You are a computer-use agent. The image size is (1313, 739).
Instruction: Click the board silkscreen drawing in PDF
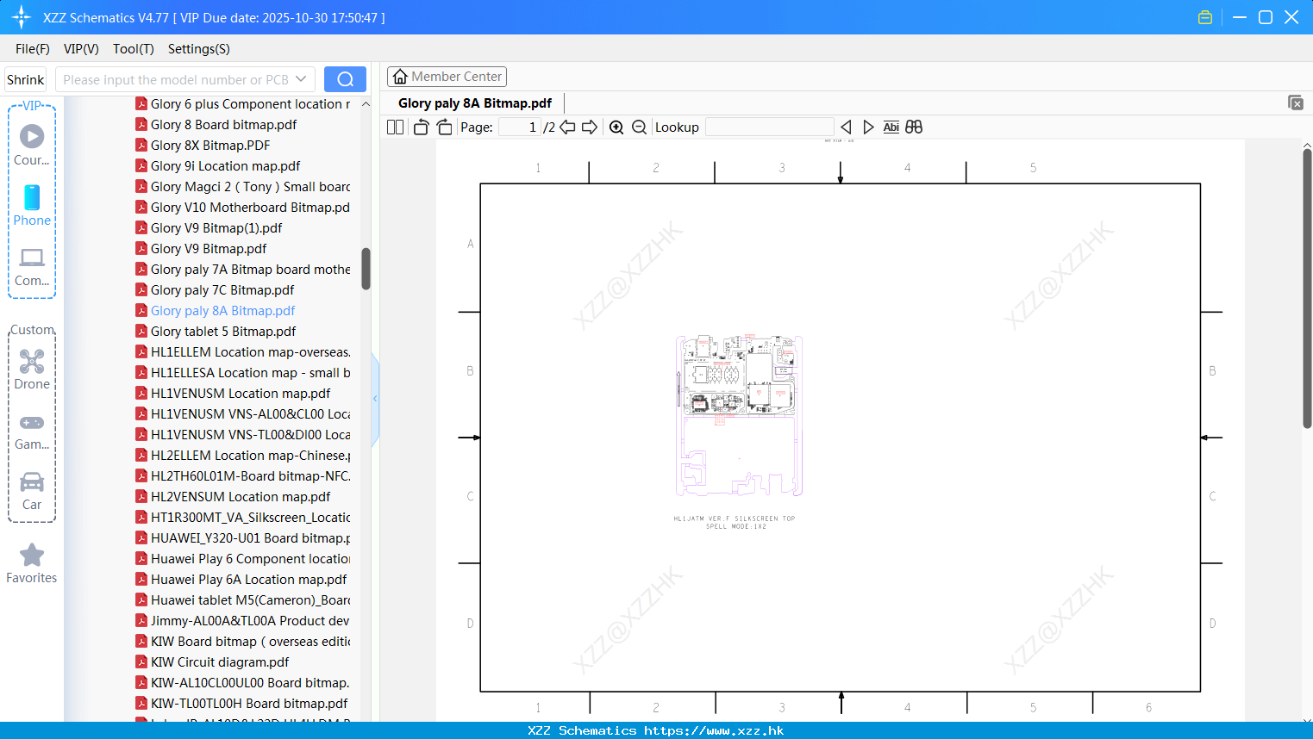[x=739, y=416]
